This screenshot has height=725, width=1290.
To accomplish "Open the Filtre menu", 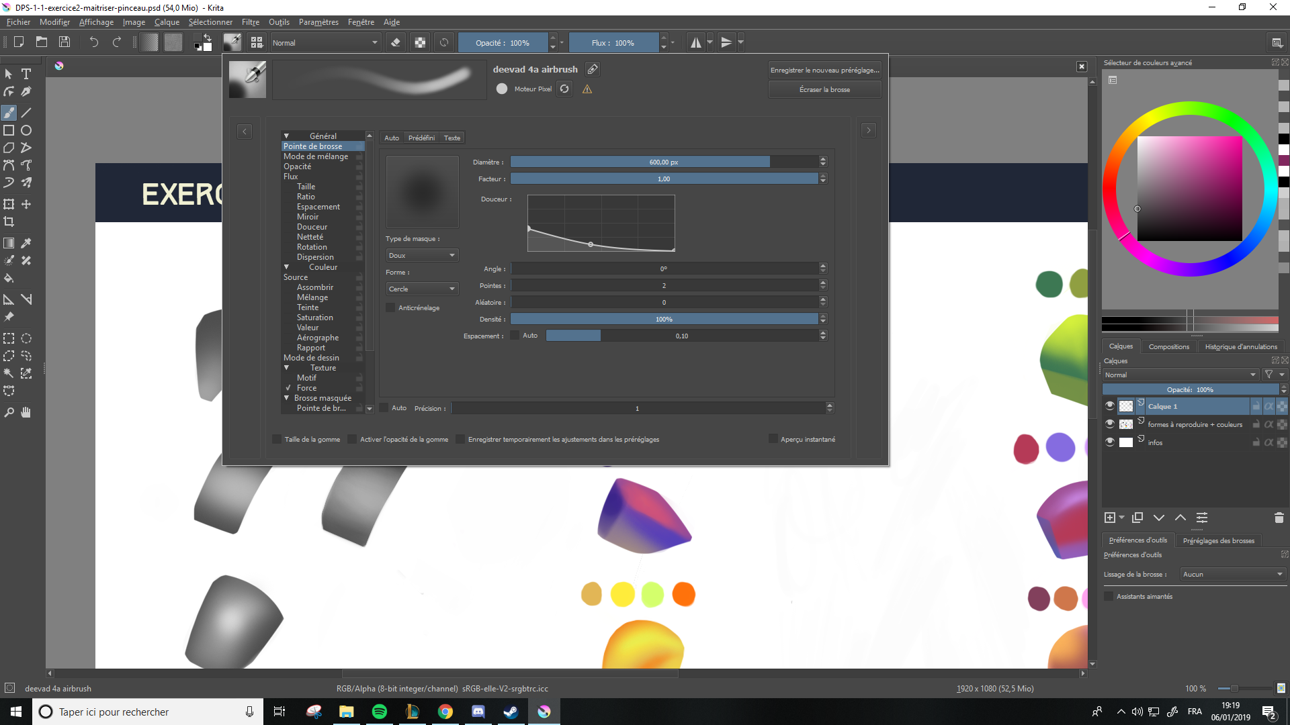I will [x=251, y=22].
